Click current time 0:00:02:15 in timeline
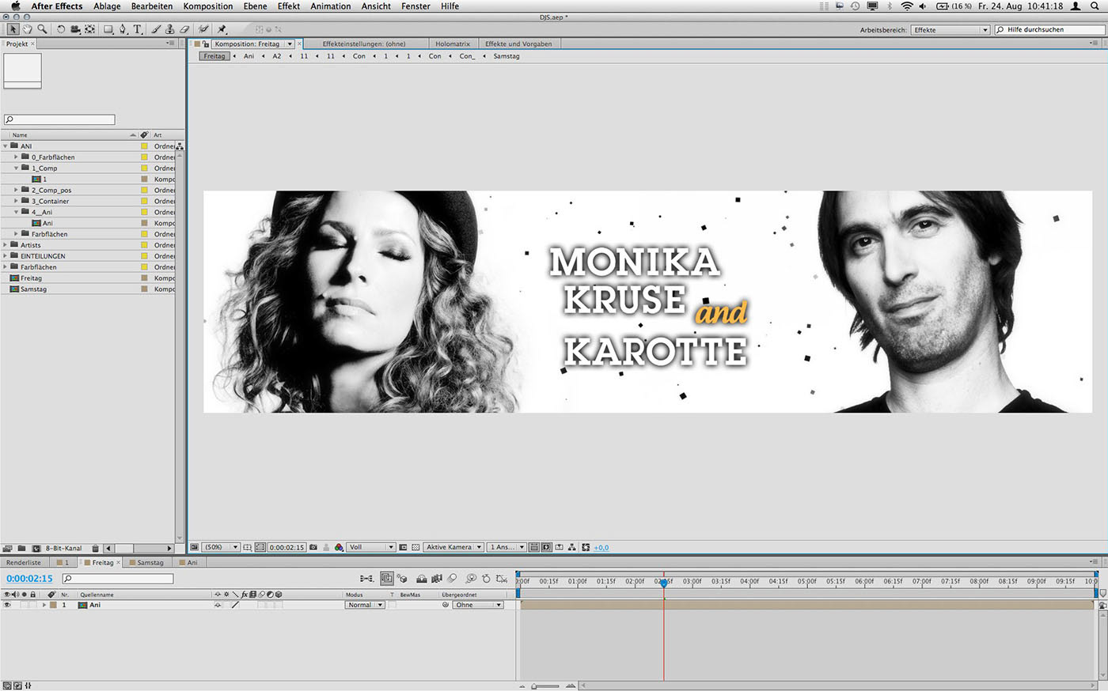The image size is (1108, 691). tap(29, 579)
